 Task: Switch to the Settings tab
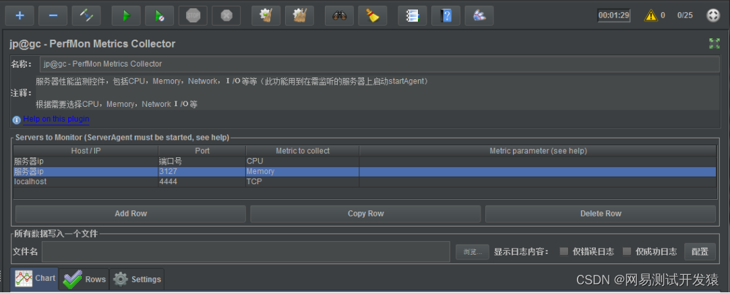tap(137, 279)
